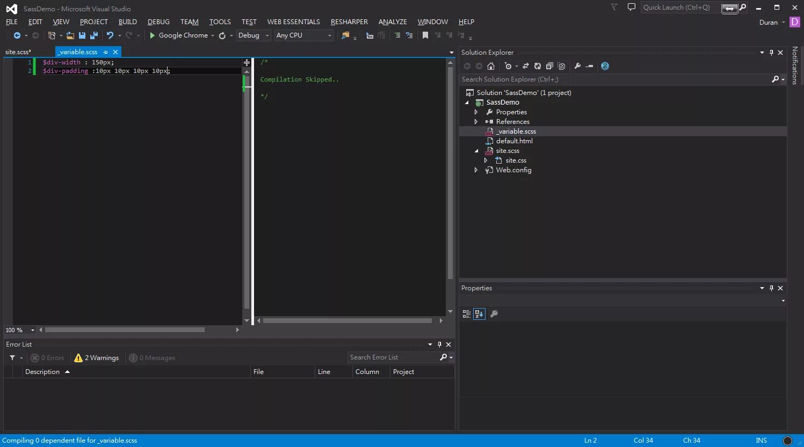Expand the References node
Screen dimensions: 804x447
476,122
